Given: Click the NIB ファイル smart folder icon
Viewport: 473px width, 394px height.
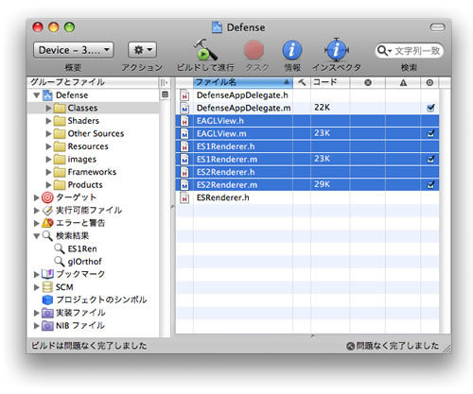Looking at the screenshot, I should [47, 325].
